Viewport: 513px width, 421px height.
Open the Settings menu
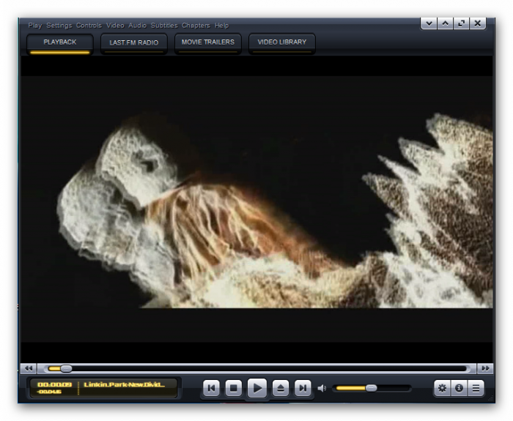coord(59,26)
